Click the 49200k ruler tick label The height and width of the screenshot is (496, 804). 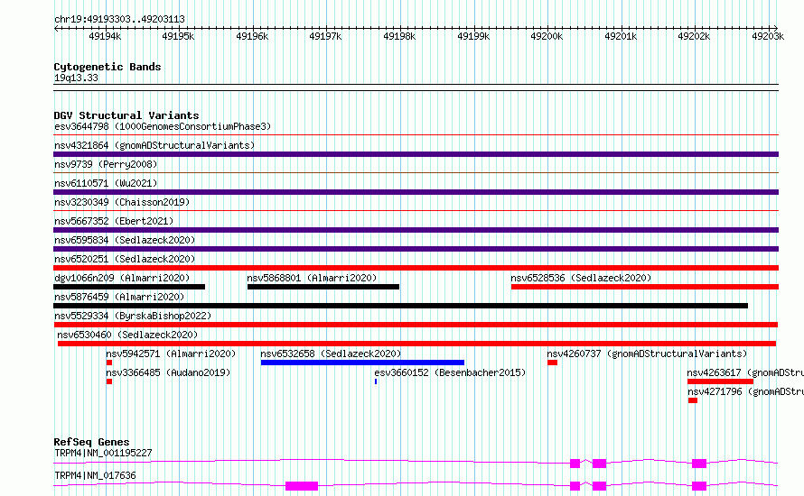pos(547,36)
